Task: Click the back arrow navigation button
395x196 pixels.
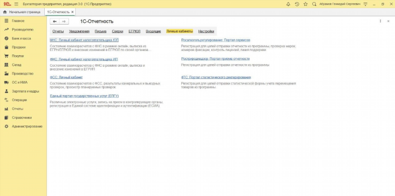Action: [55, 22]
